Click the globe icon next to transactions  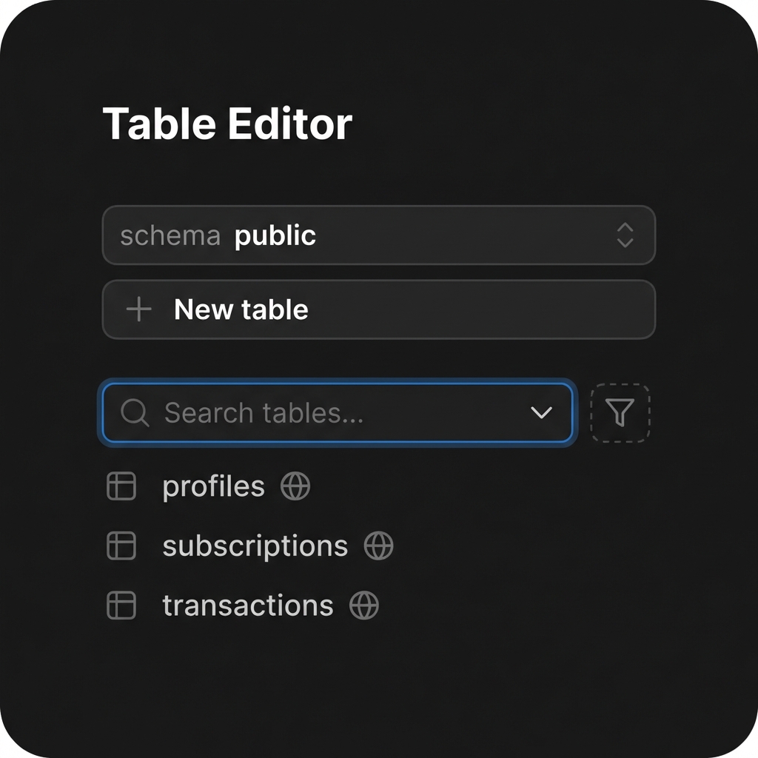(363, 605)
